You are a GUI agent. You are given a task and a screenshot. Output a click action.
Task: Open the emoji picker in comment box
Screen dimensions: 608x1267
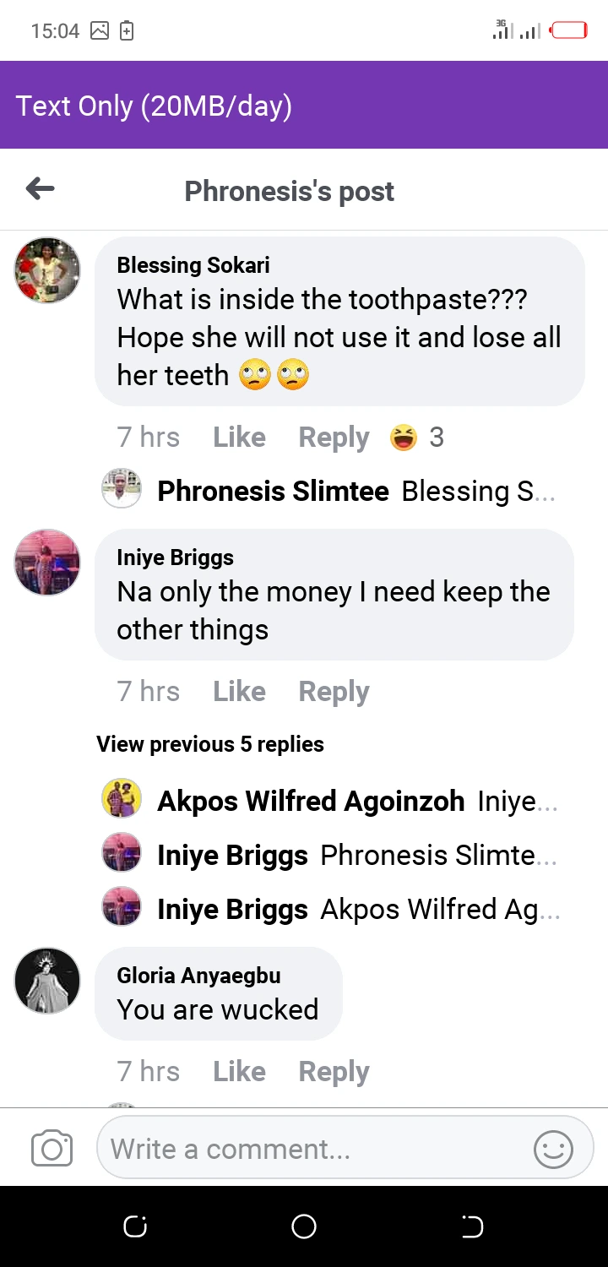553,1149
